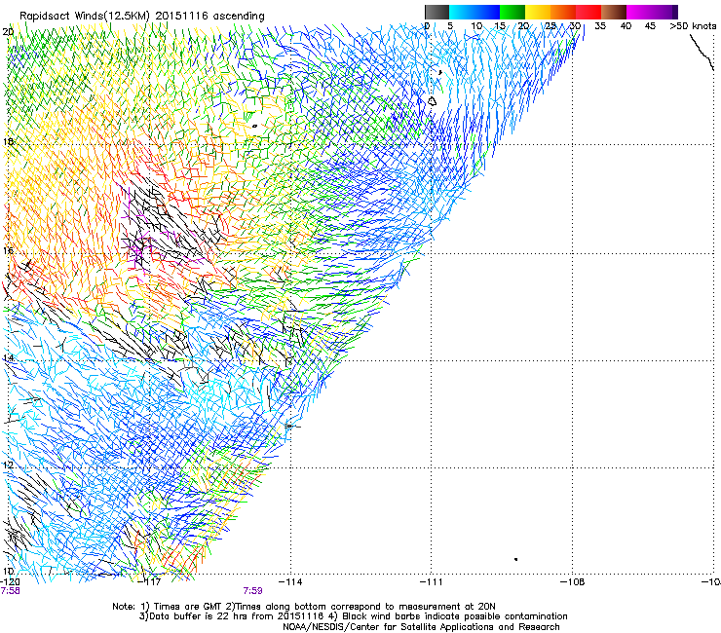Image resolution: width=721 pixels, height=633 pixels.
Task: Click the brown 35-40 knots legend swatch
Action: pos(614,12)
